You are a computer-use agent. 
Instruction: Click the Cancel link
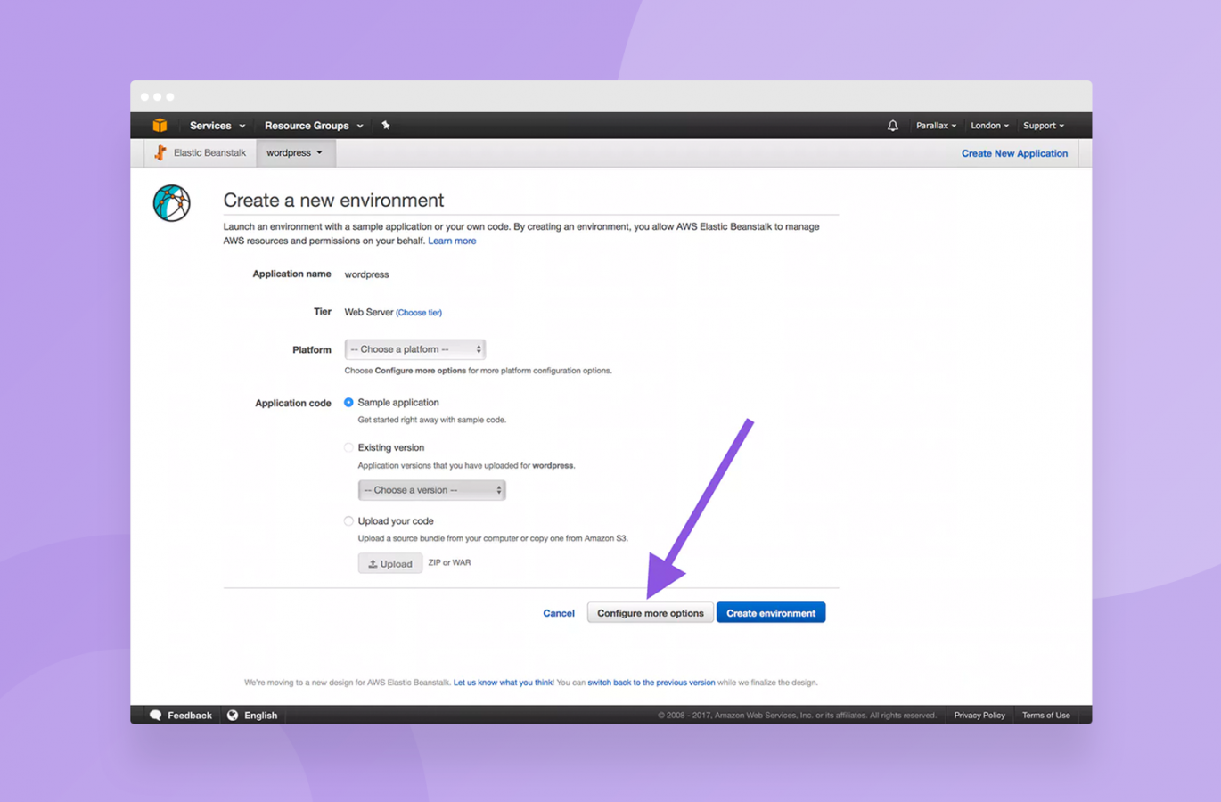[559, 613]
